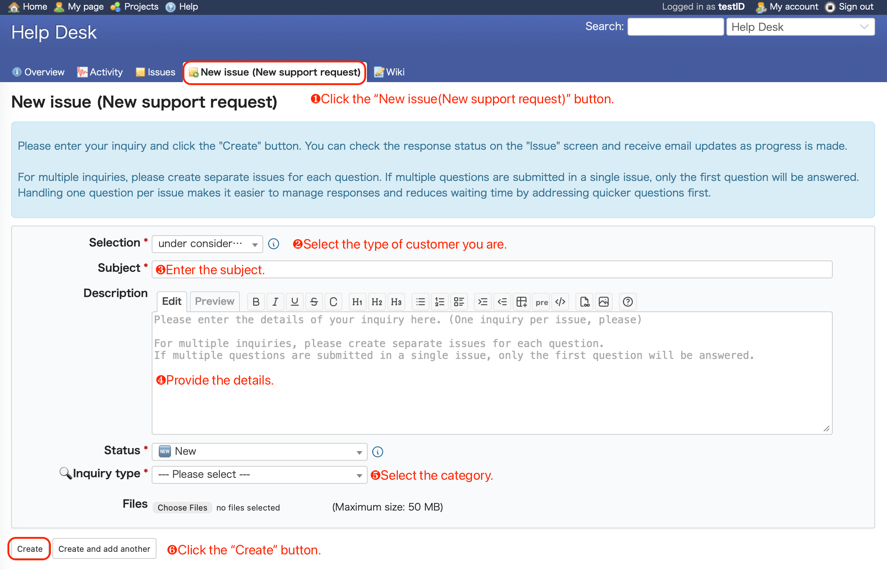Open the Status dropdown showing New
887x570 pixels.
[259, 451]
